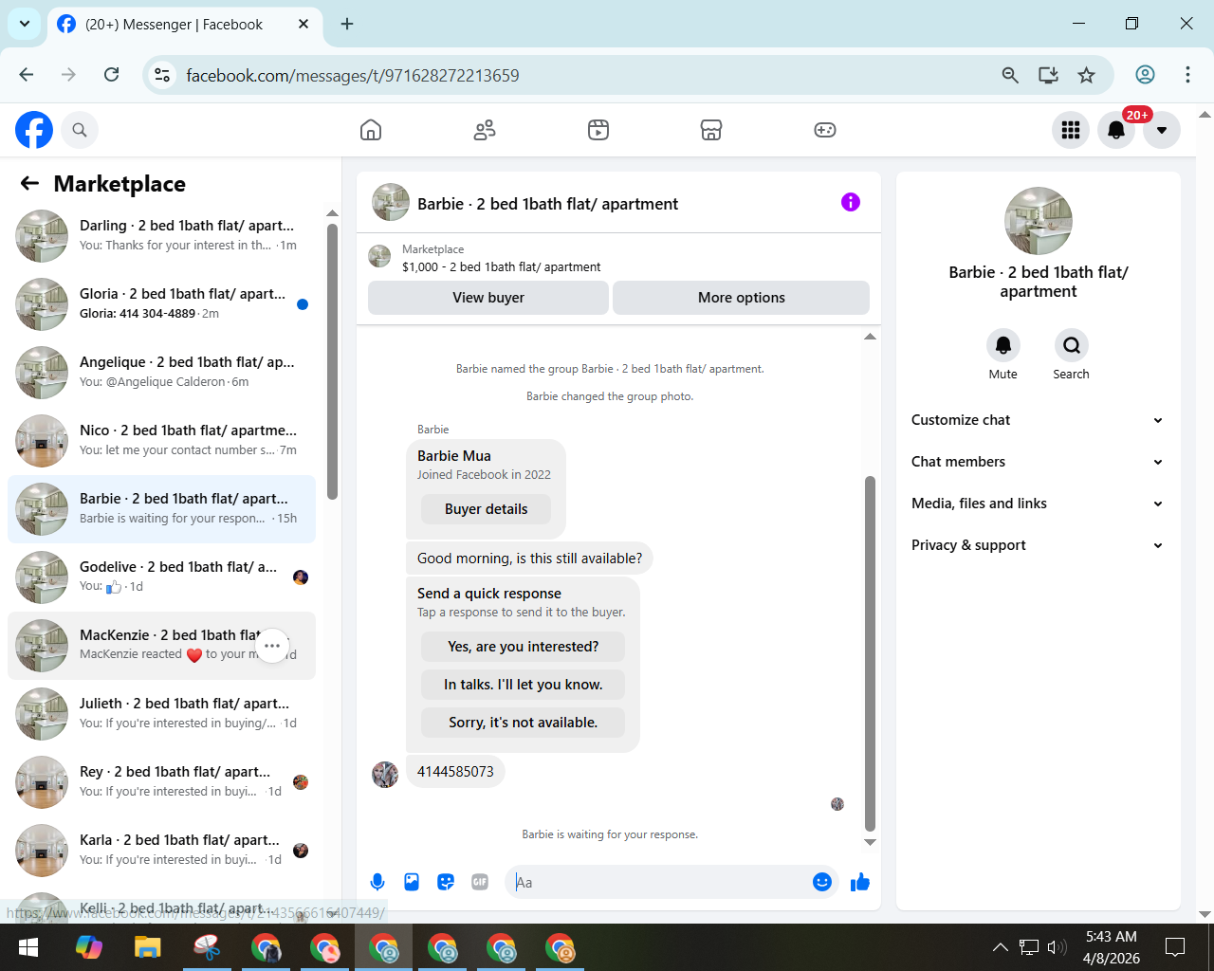1214x971 pixels.
Task: Open Windows notification center
Action: pyautogui.click(x=1175, y=946)
